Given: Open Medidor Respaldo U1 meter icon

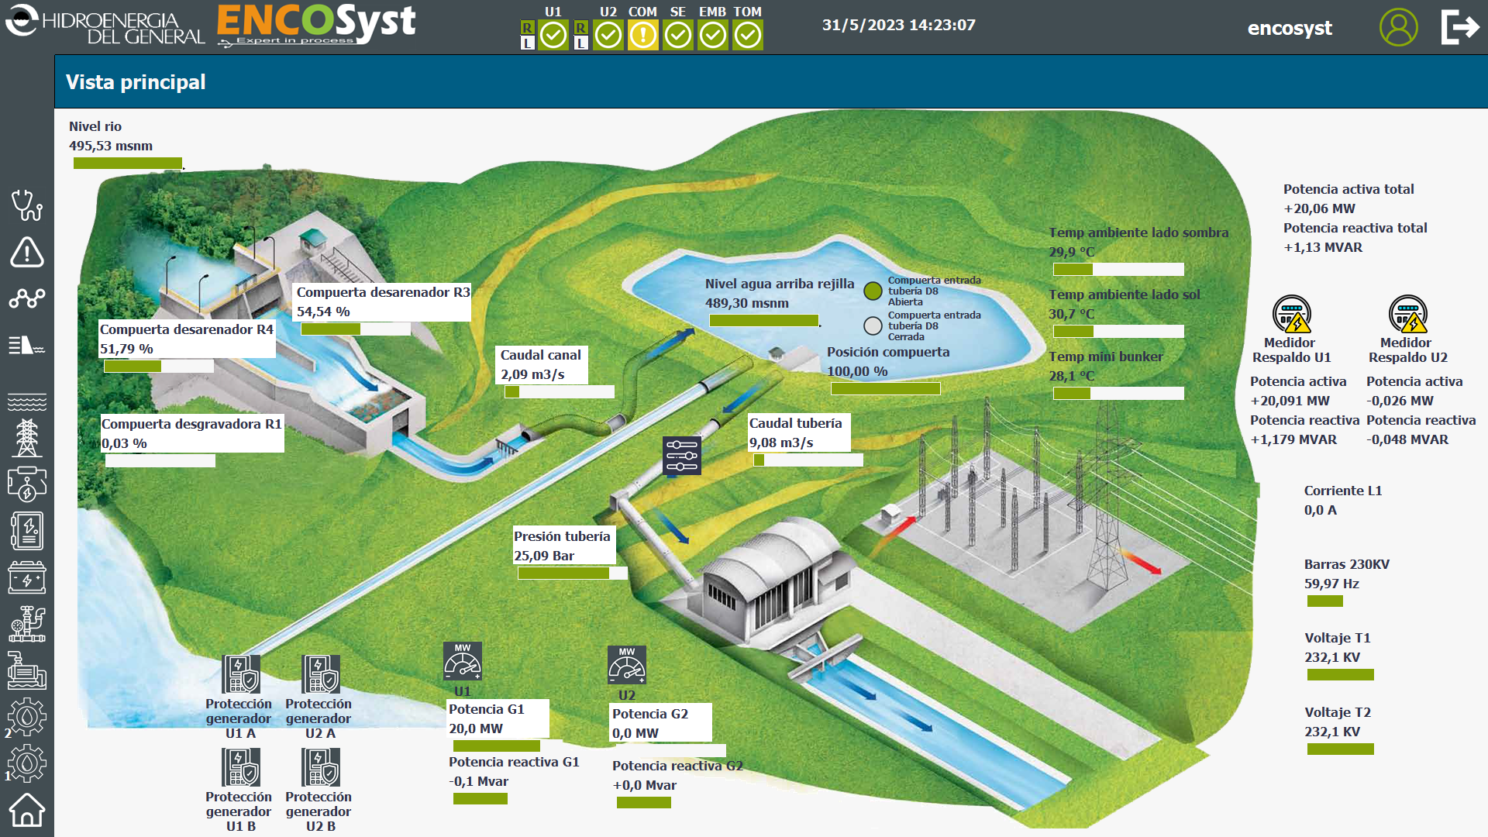Looking at the screenshot, I should pos(1292,314).
